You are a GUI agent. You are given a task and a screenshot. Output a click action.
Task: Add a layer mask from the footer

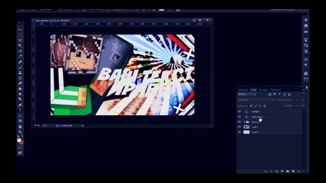(x=277, y=171)
